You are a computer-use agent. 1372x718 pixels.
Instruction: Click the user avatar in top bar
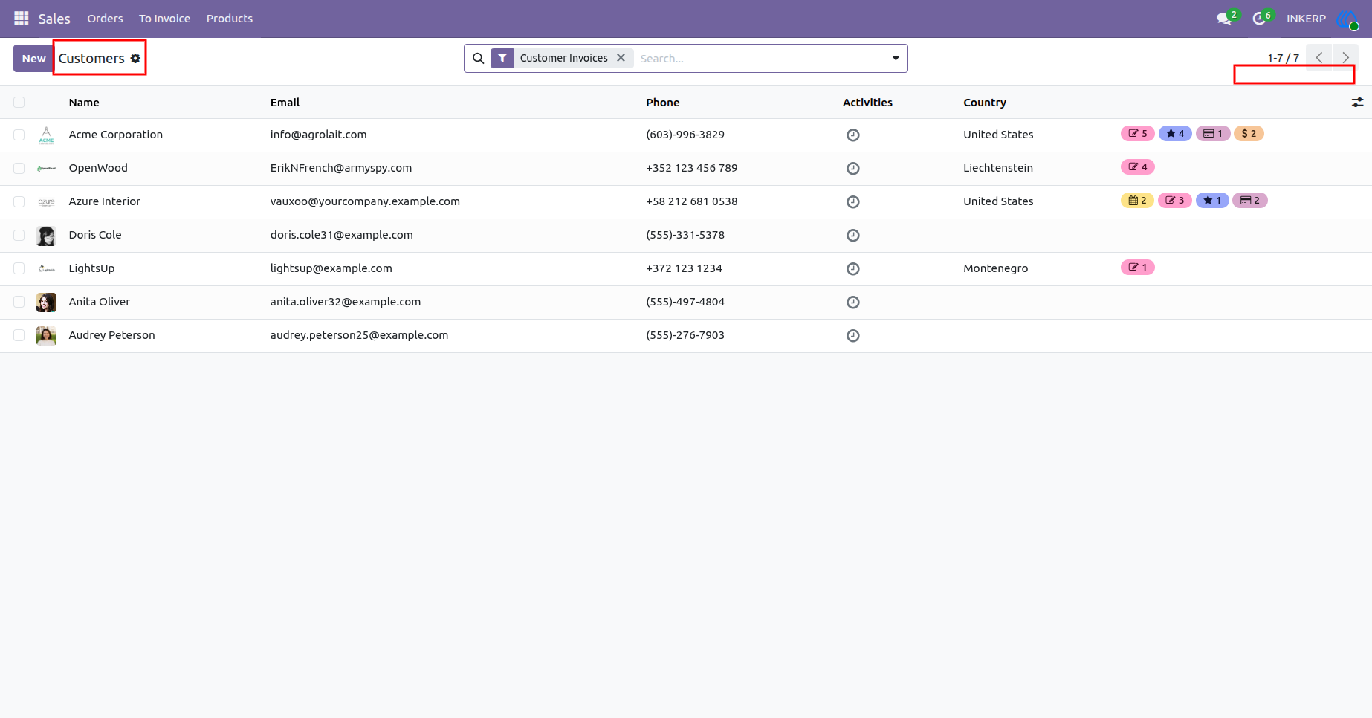(x=1347, y=19)
